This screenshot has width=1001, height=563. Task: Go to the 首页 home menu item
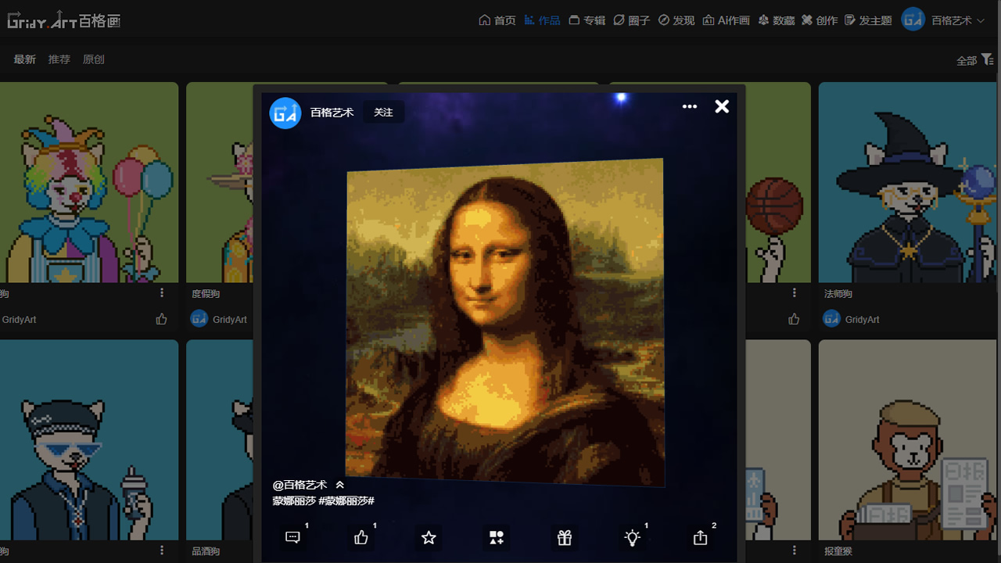pos(497,20)
